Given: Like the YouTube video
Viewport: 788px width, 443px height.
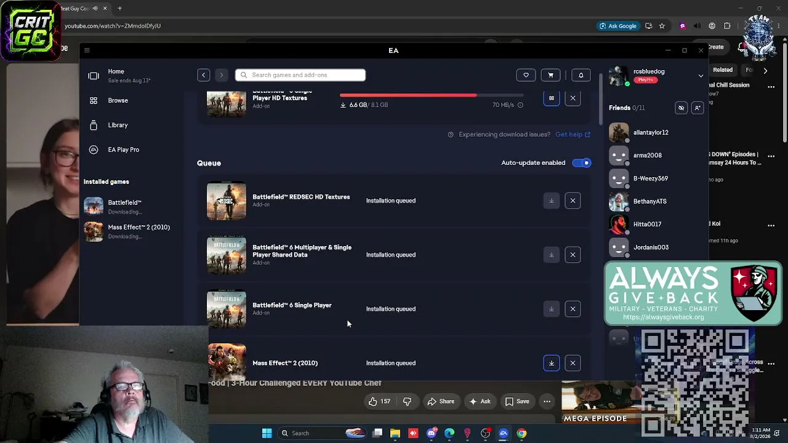Looking at the screenshot, I should (x=379, y=402).
